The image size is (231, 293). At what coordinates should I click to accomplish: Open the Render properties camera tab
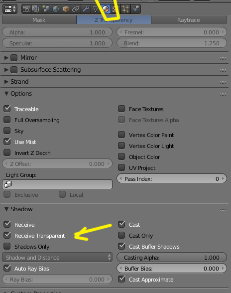(x=26, y=9)
